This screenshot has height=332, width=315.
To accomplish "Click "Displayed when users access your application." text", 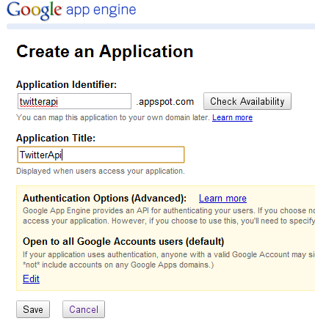I will click(x=101, y=171).
